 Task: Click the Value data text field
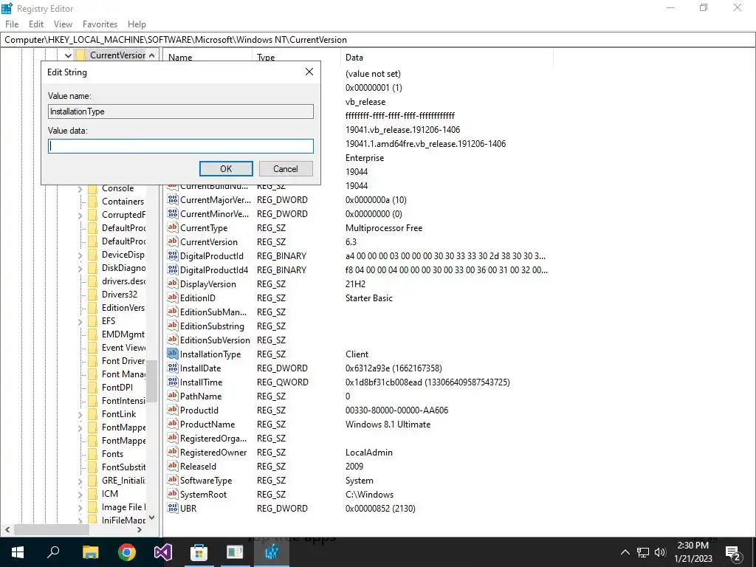(181, 146)
